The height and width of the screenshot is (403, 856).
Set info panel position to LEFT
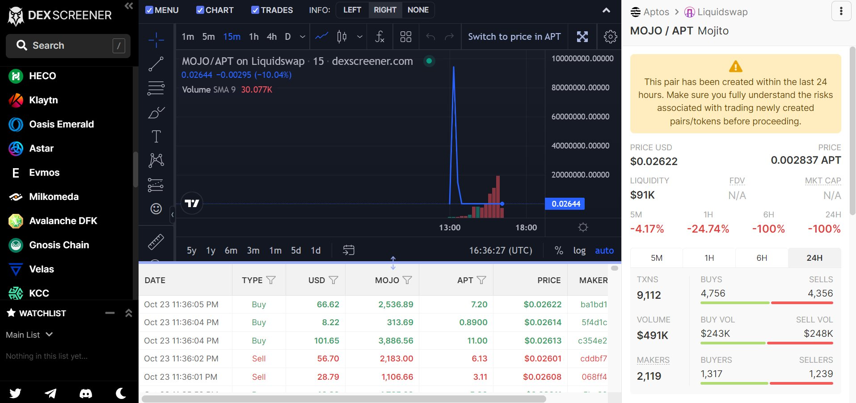pyautogui.click(x=352, y=10)
